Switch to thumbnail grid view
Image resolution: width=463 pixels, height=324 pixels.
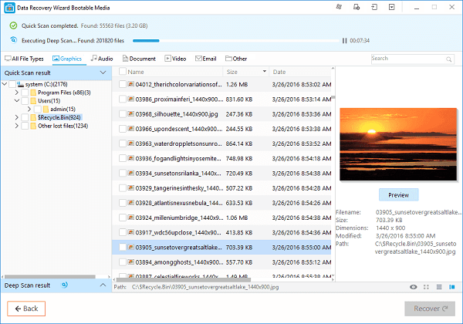click(x=428, y=287)
